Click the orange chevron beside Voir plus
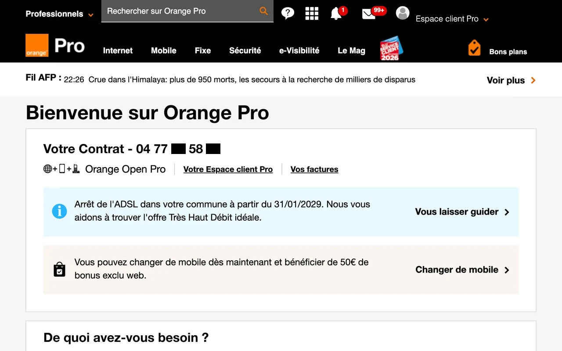The width and height of the screenshot is (562, 351). tap(533, 80)
